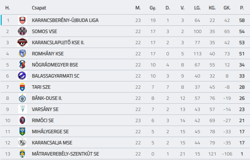Open the Karancslapujtő KSE II. crest
This screenshot has height=160, width=250.
22,42
